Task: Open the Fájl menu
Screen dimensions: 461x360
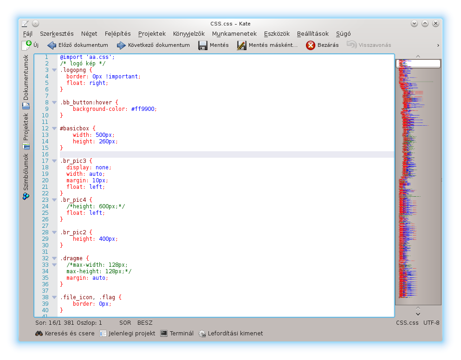Action: pos(28,34)
